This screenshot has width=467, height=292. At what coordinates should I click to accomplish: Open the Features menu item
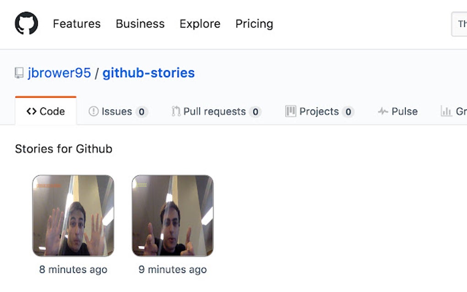point(76,24)
